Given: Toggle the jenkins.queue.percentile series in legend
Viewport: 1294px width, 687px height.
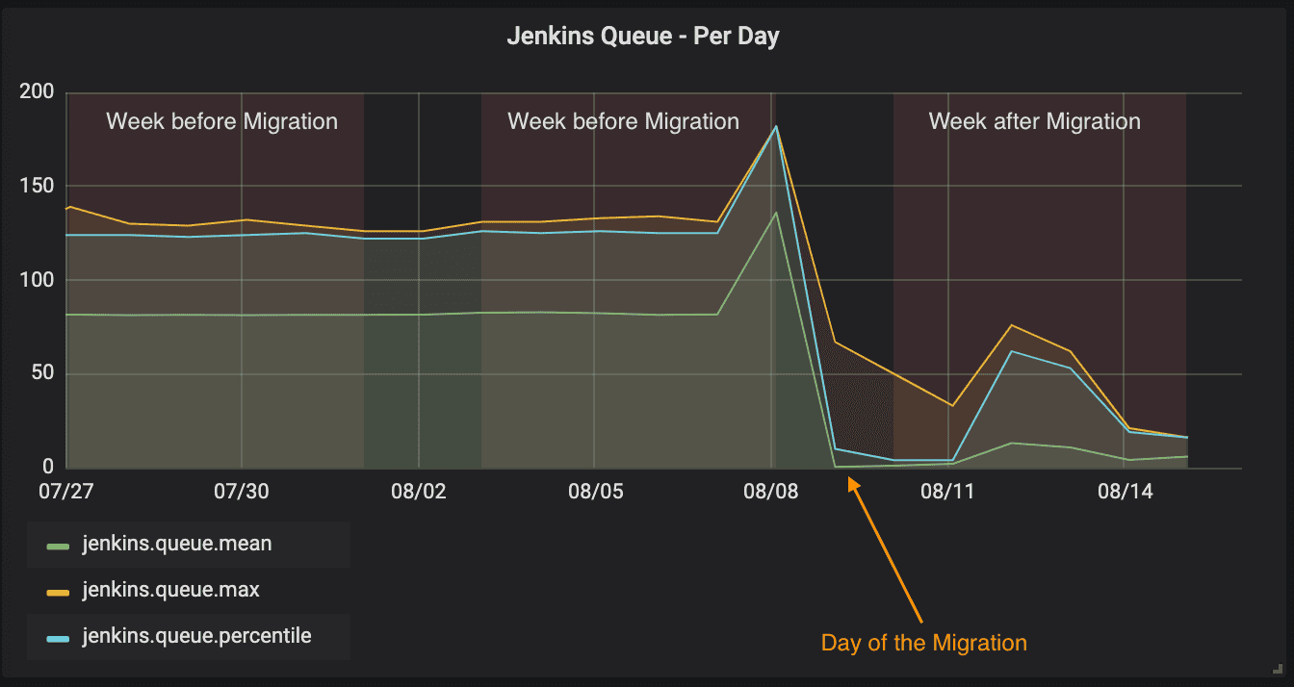Looking at the screenshot, I should [196, 636].
